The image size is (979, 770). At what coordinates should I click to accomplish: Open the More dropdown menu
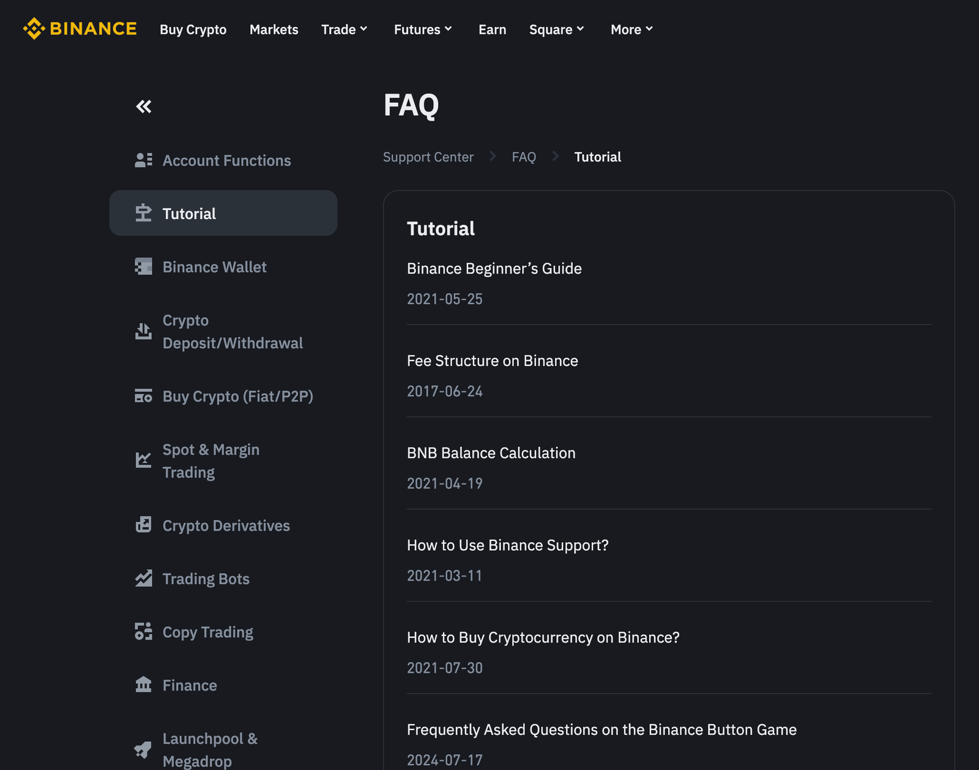[631, 29]
